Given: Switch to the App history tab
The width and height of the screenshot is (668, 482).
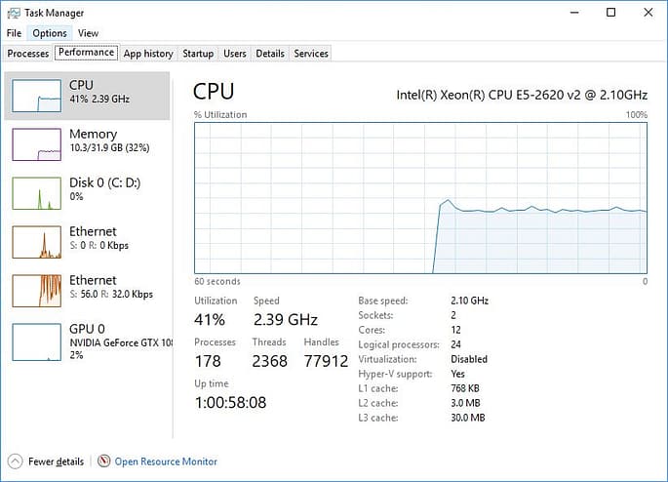Looking at the screenshot, I should coord(148,54).
